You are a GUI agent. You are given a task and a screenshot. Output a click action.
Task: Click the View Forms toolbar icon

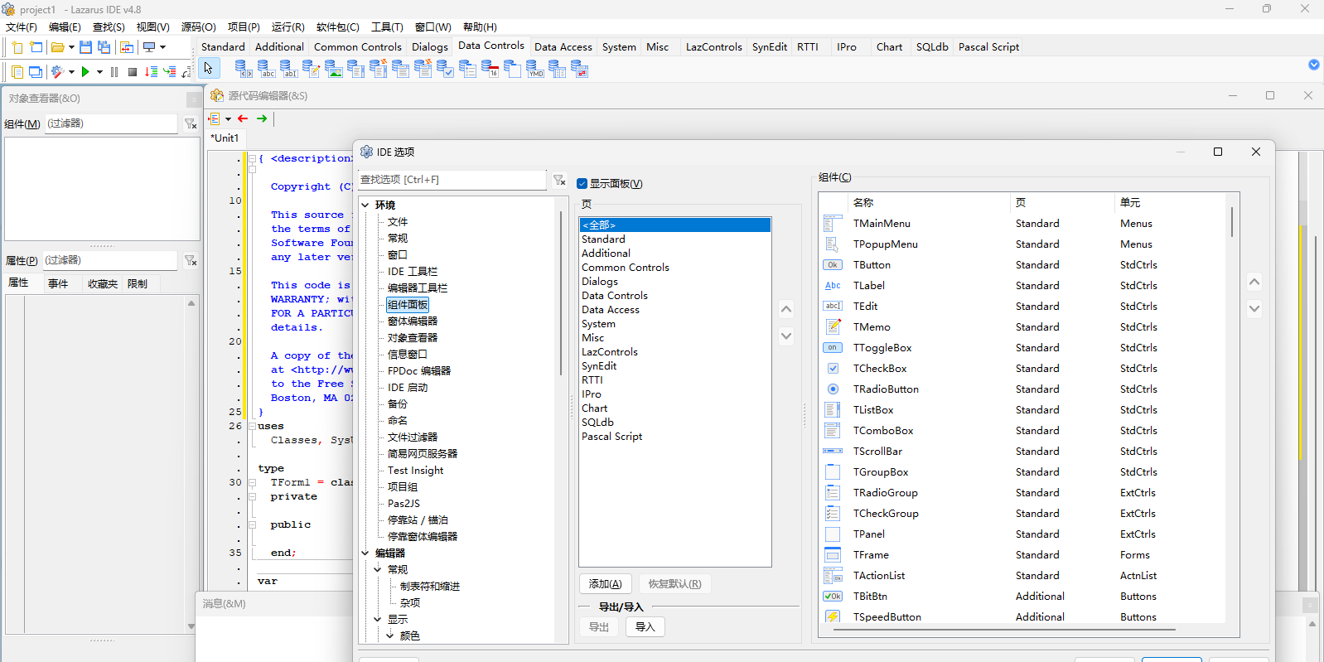(36, 72)
